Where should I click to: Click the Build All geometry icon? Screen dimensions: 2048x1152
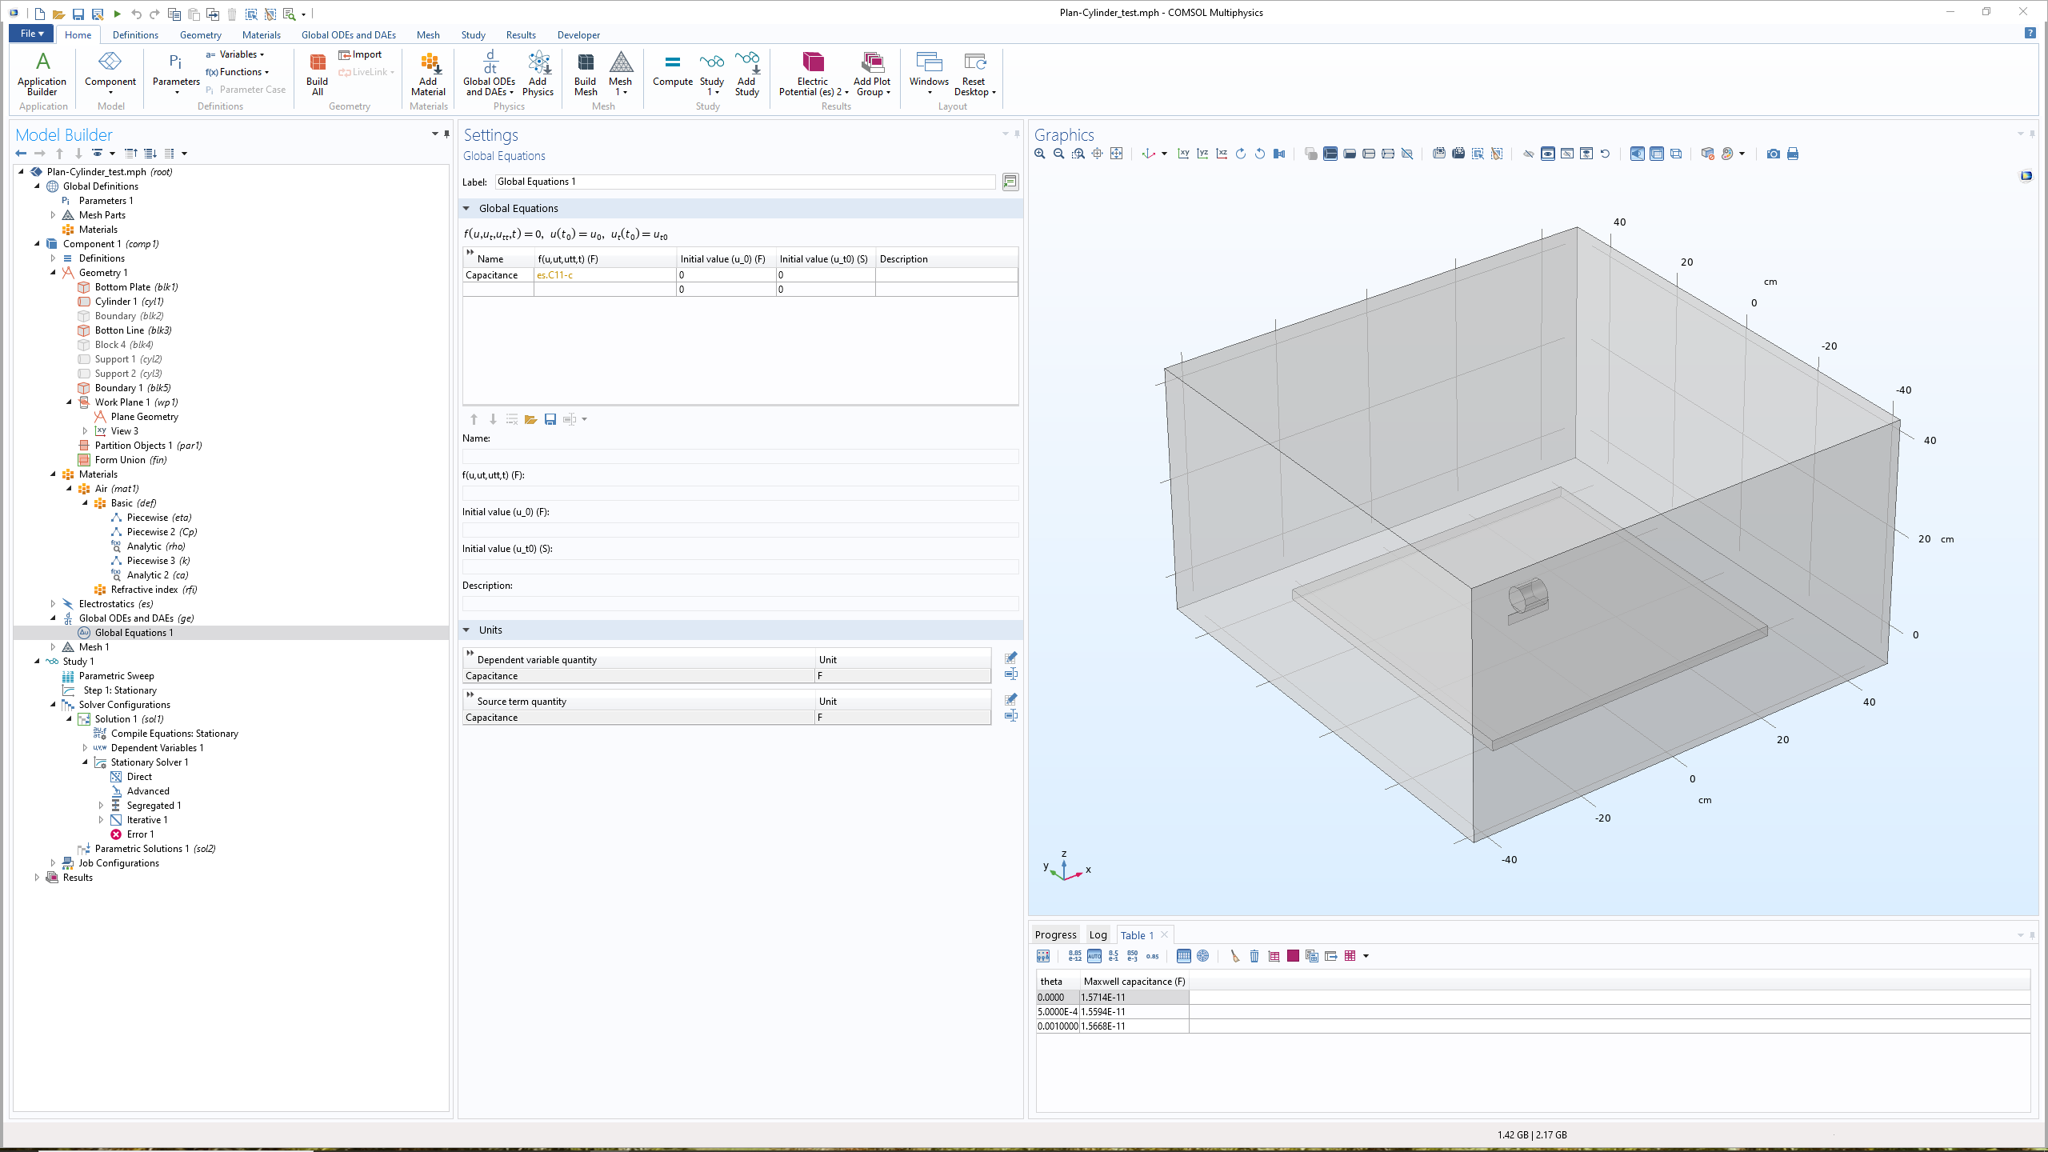pos(317,64)
